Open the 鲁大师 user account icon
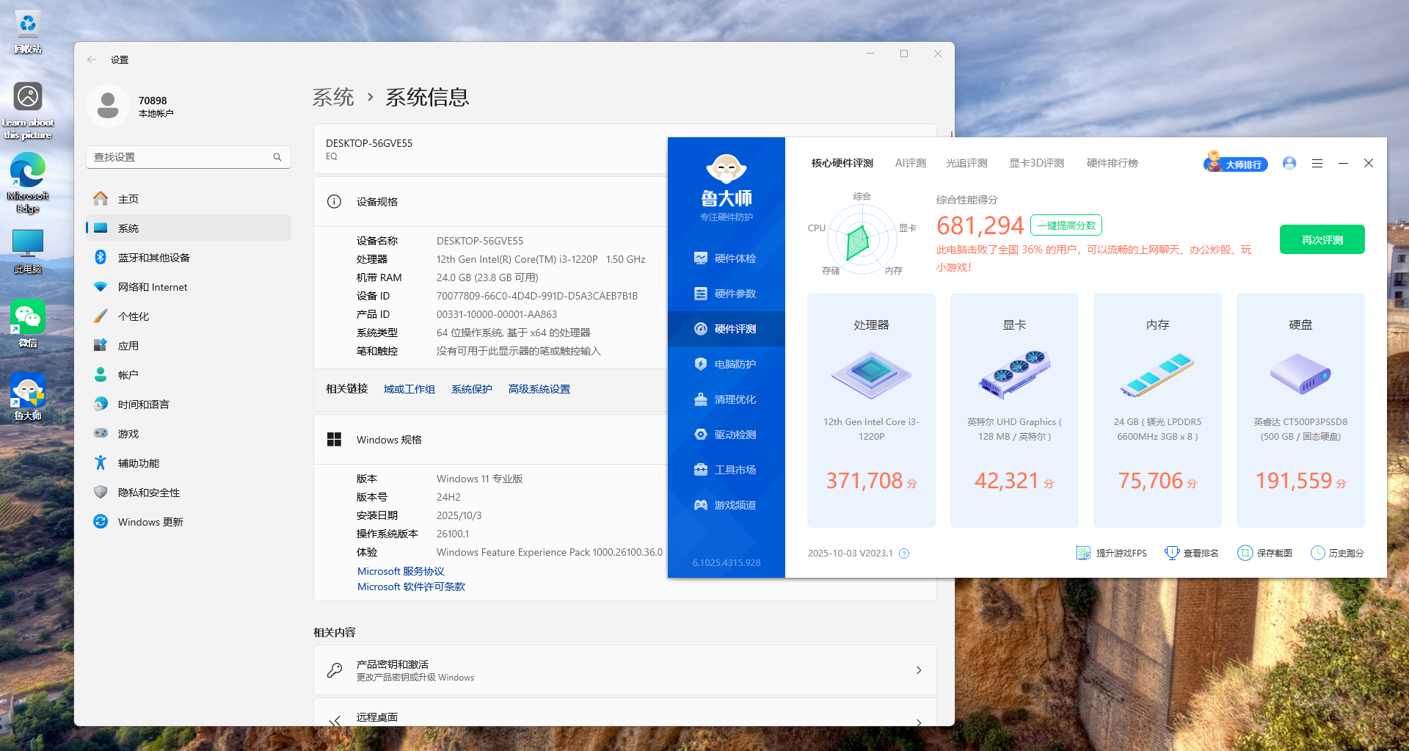Viewport: 1409px width, 751px height. [x=1289, y=163]
